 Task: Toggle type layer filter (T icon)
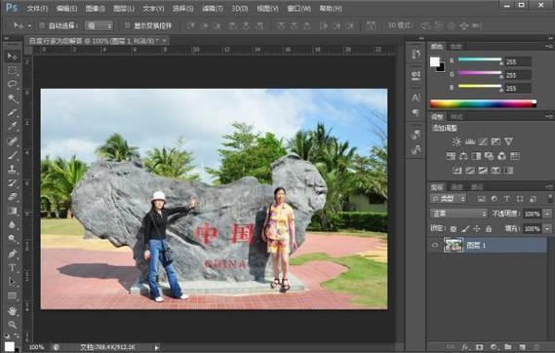click(x=507, y=199)
